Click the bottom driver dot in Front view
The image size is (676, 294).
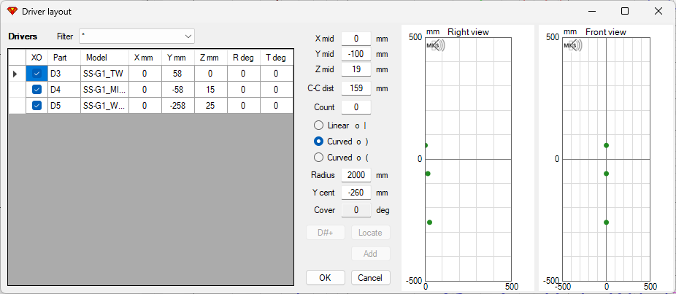tap(606, 223)
